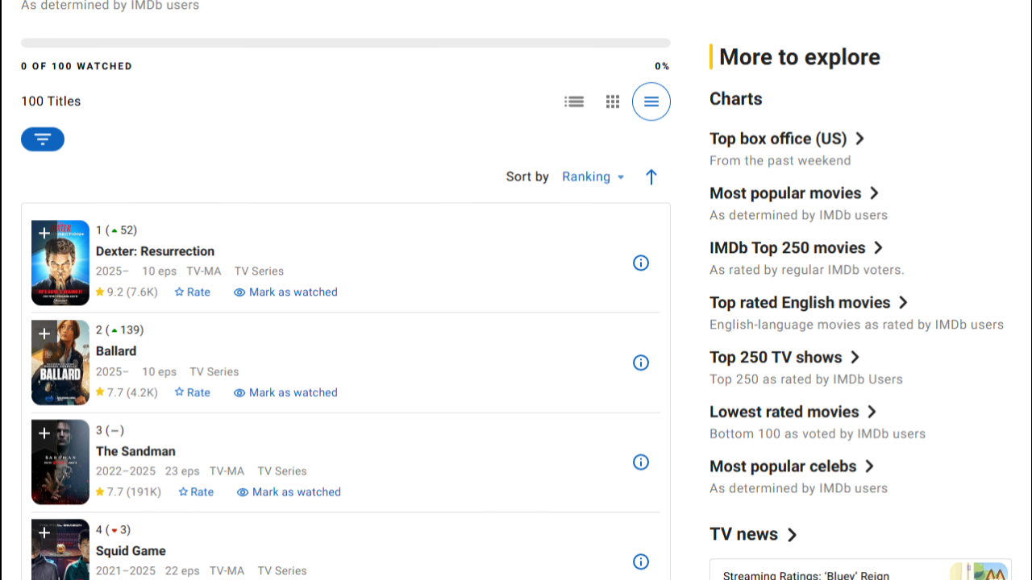1032x580 pixels.
Task: Open the Streaming Ratings 'Bluey' news card
Action: (x=860, y=570)
